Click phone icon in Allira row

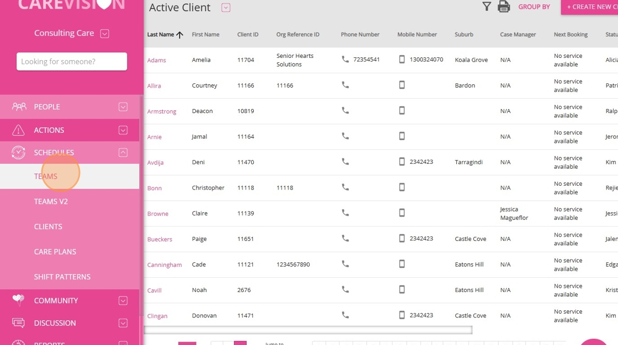click(345, 85)
